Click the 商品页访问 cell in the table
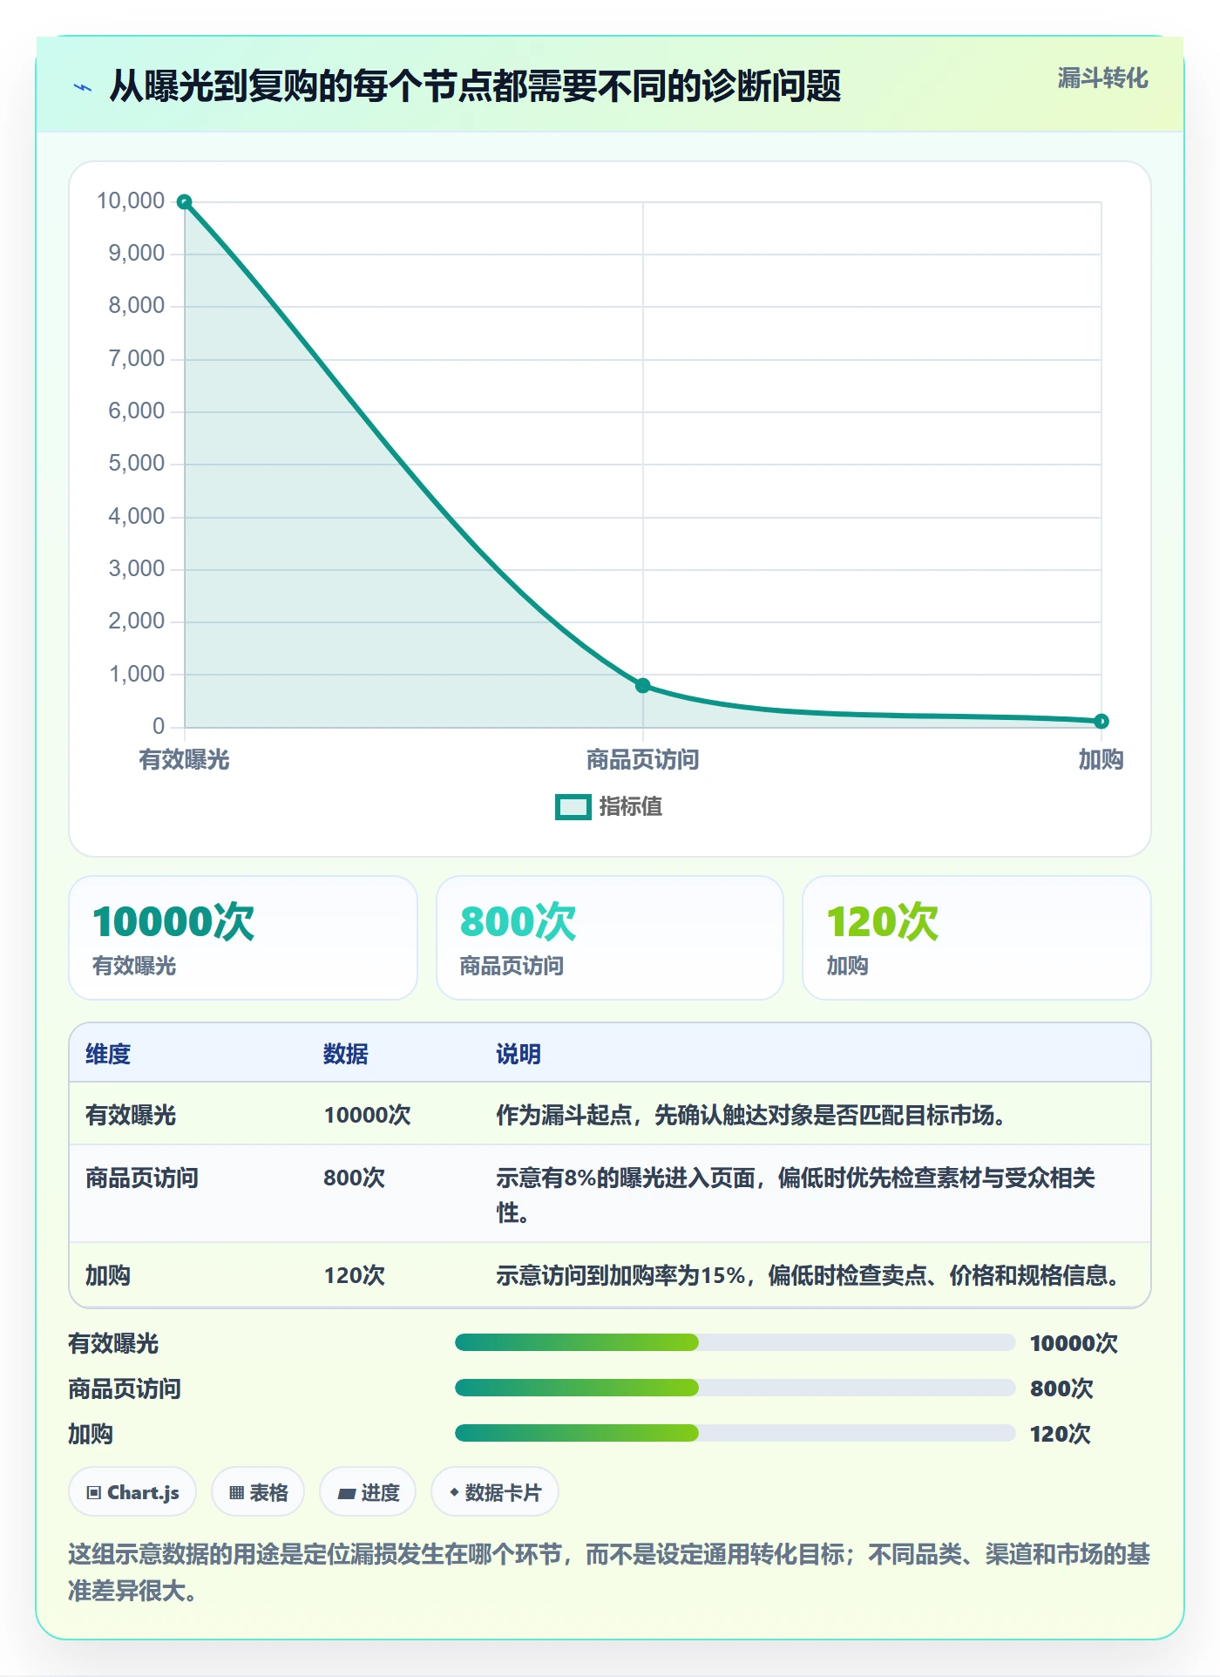The image size is (1220, 1677). click(142, 1178)
